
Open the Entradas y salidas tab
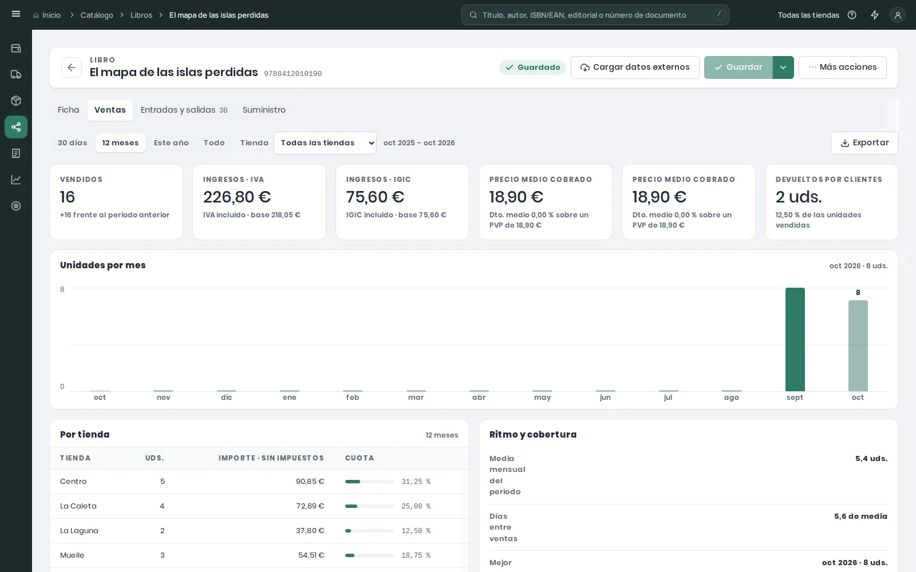click(184, 110)
